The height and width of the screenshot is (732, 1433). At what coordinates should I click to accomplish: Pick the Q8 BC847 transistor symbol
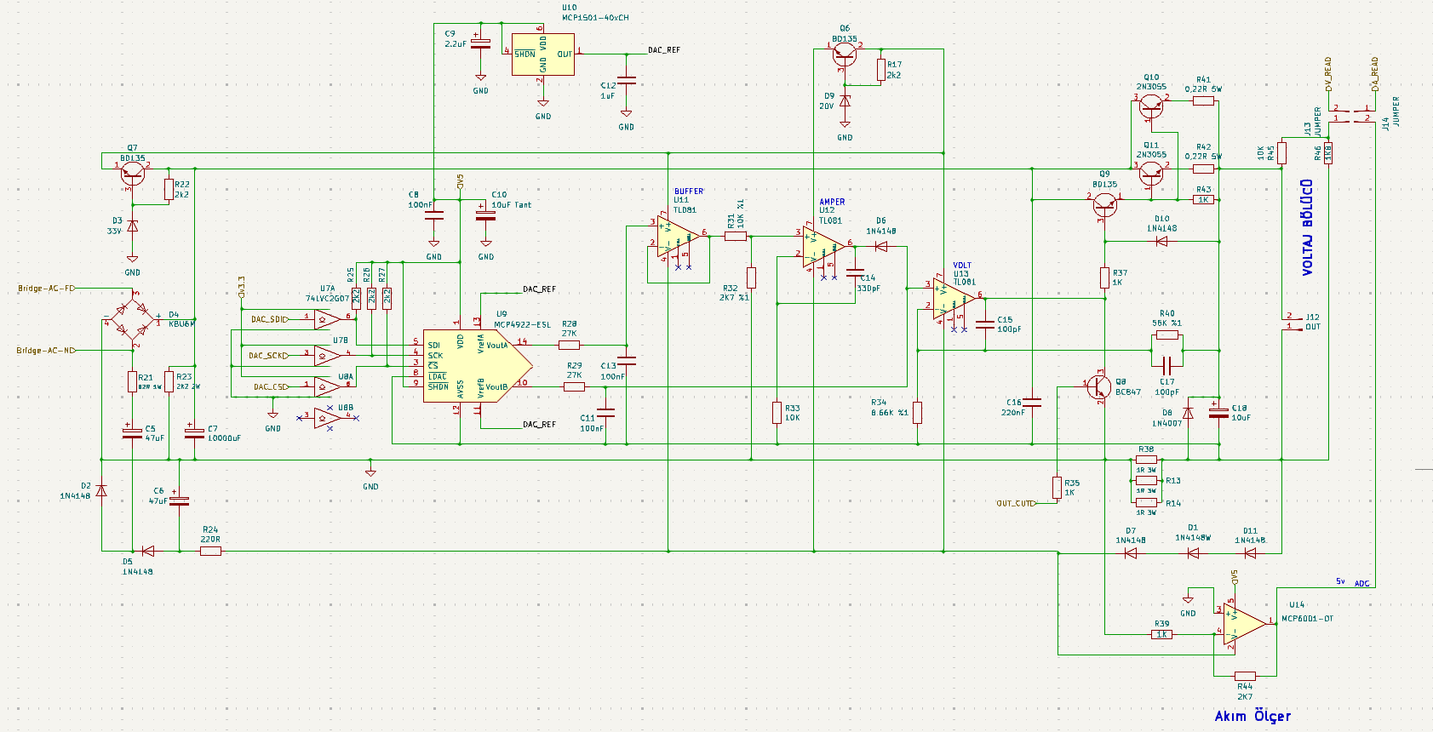click(x=1099, y=387)
